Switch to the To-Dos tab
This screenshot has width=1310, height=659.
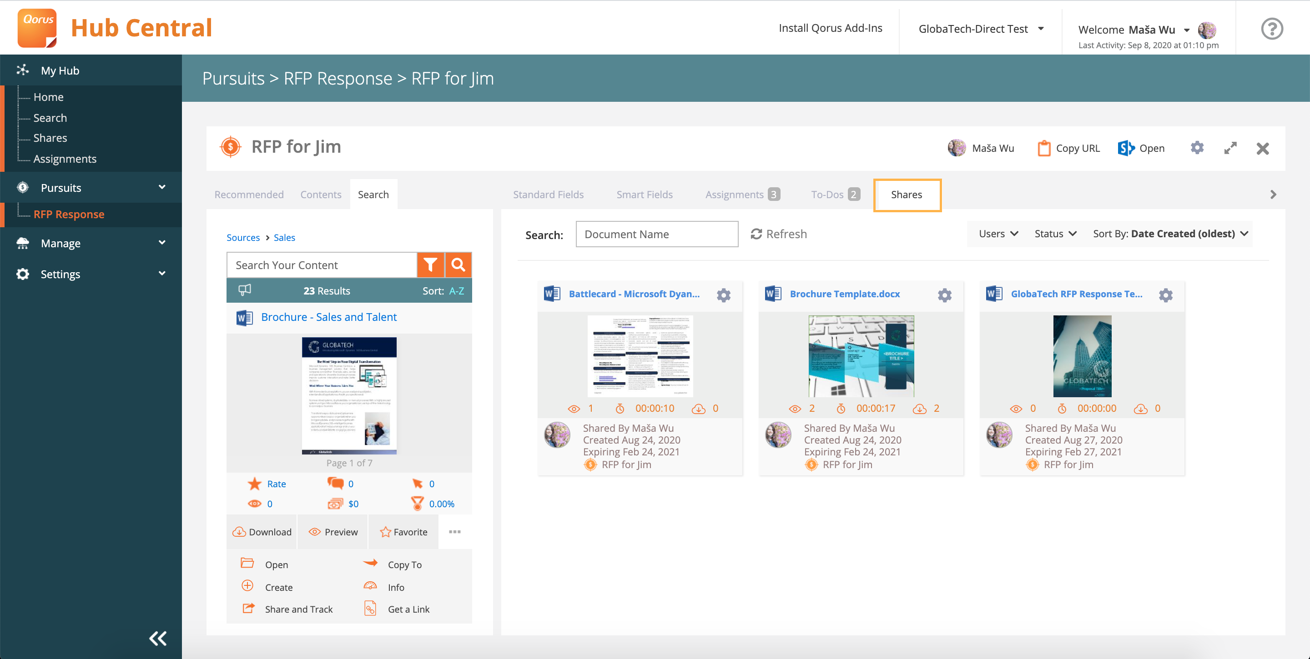click(x=835, y=194)
